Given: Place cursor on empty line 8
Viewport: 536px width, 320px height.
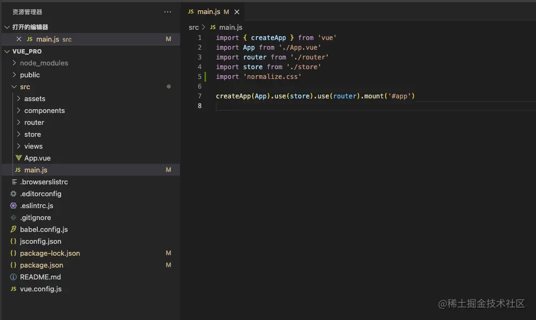Looking at the screenshot, I should [x=375, y=106].
